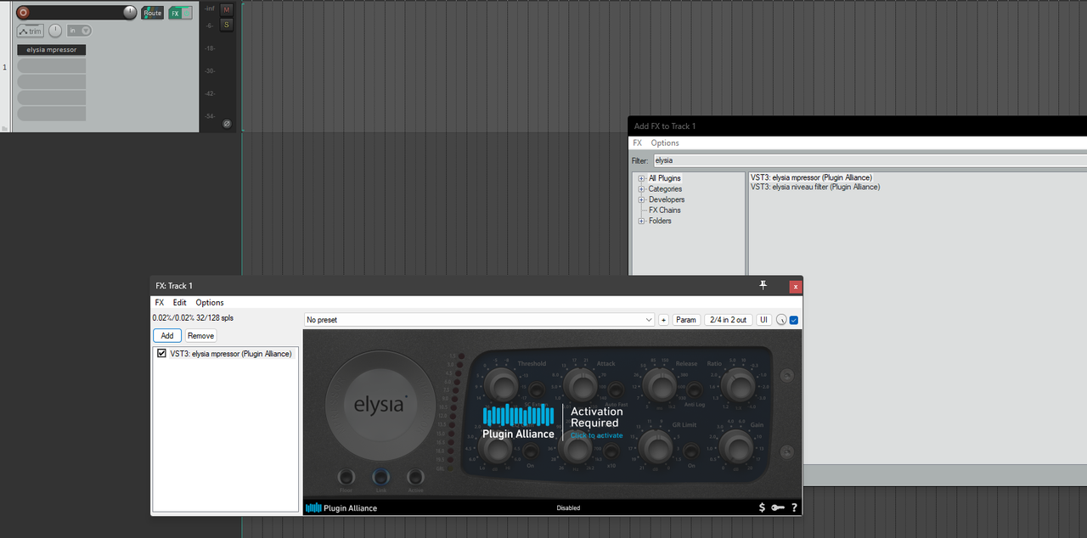Toggle Track 1 FX bypass power icon
This screenshot has width=1087, height=538.
pos(188,13)
